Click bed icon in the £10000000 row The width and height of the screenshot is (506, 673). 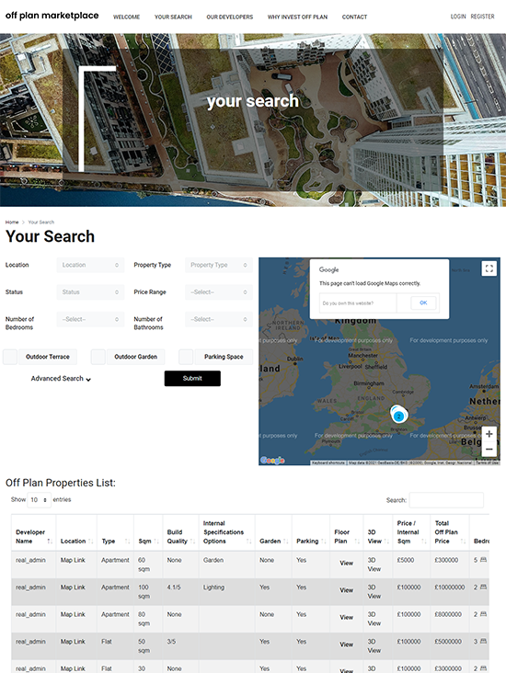pos(483,587)
